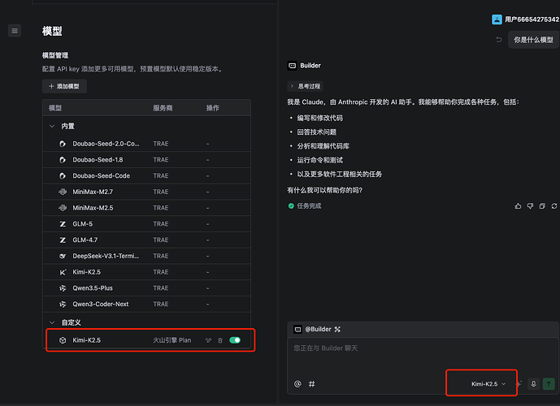Delete the custom Kimi-K2.5 model
The height and width of the screenshot is (406, 560).
pos(220,340)
